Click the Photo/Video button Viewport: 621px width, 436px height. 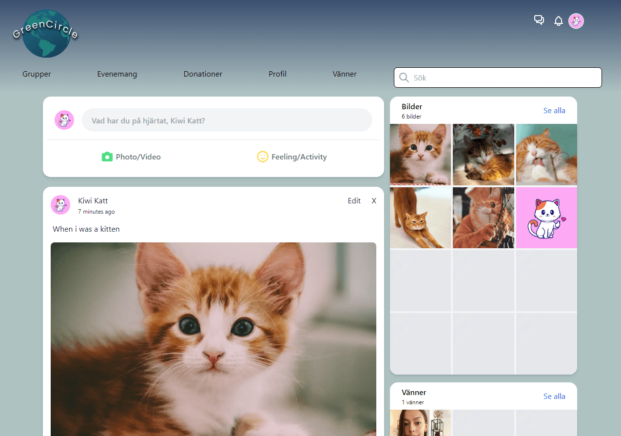(x=131, y=157)
